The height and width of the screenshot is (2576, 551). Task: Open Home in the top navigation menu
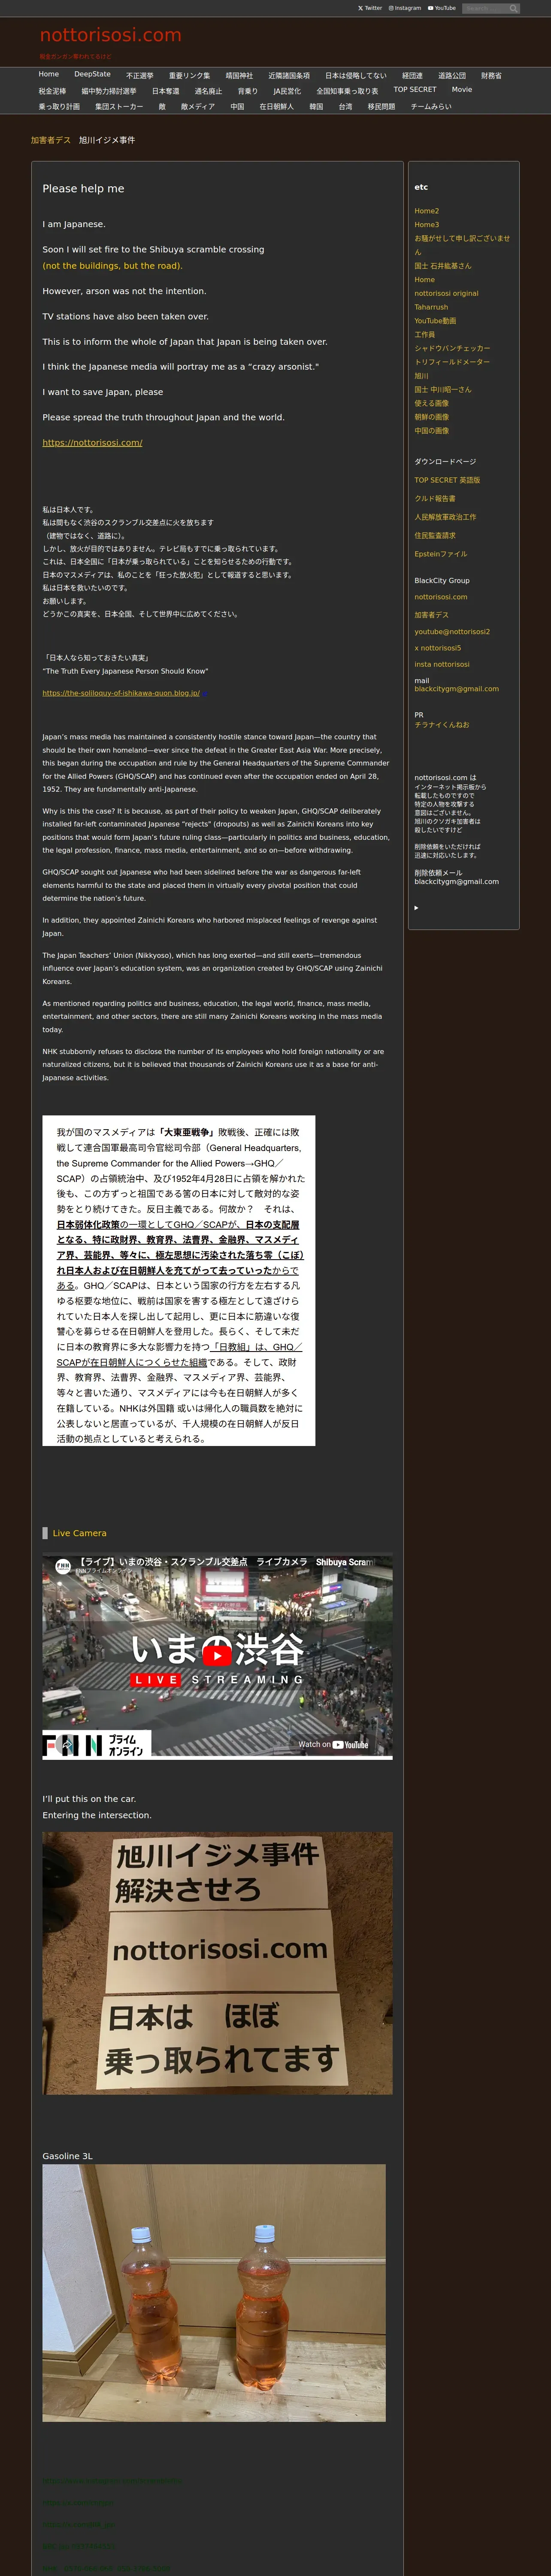pyautogui.click(x=49, y=74)
